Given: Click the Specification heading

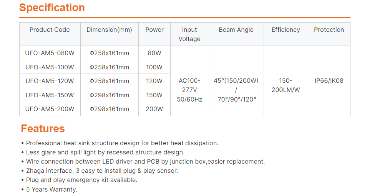Looking at the screenshot, I should click(52, 8).
